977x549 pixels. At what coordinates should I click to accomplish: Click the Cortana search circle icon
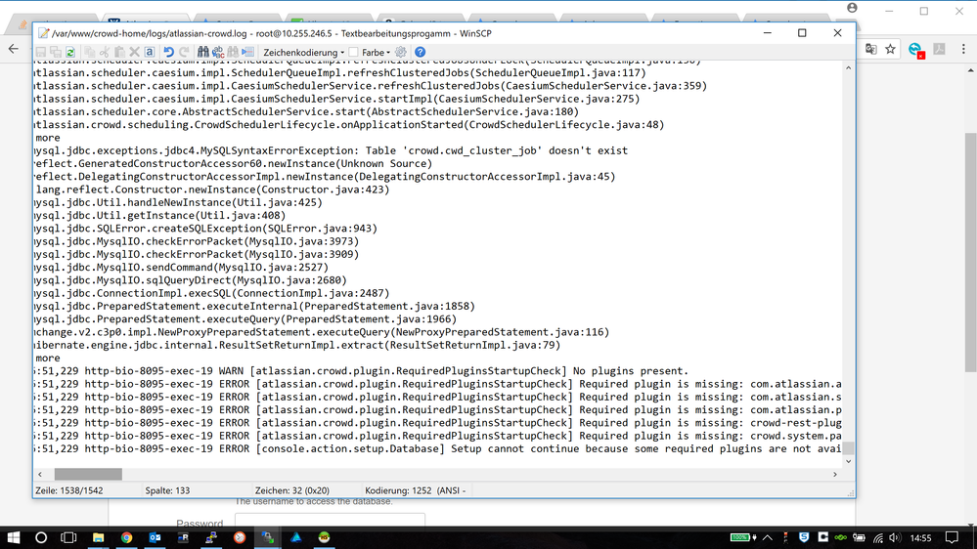coord(41,537)
